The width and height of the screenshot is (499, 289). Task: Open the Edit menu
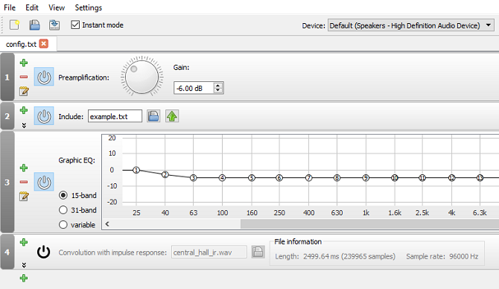pos(32,7)
